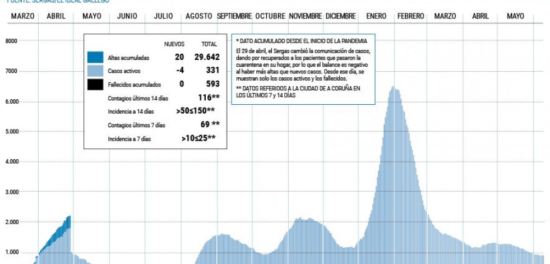Click the 7000 y-axis value

[11, 71]
